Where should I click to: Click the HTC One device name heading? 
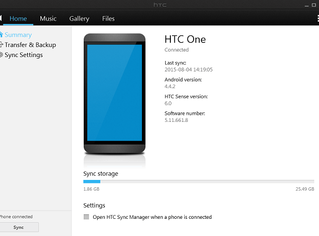pos(185,39)
